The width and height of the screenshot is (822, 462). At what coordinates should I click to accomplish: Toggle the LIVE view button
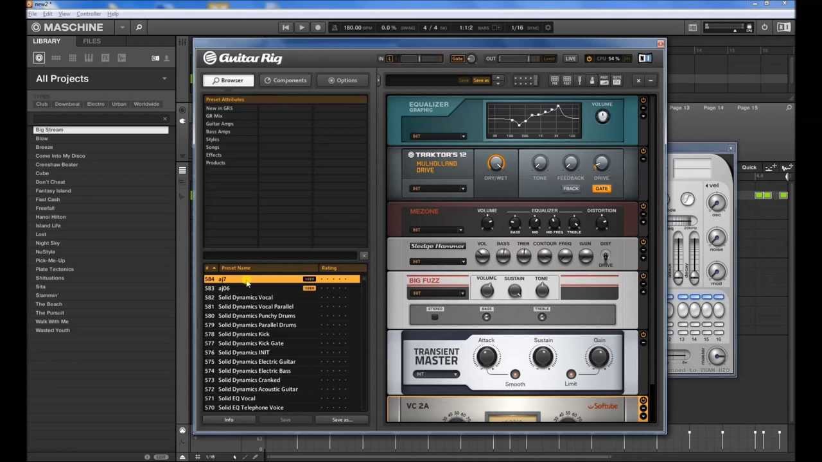pos(570,58)
